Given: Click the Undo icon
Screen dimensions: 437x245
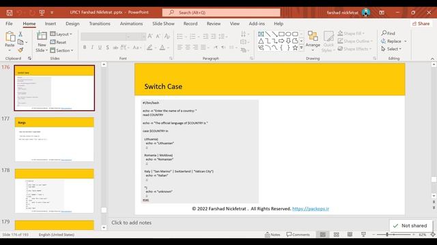Looking at the screenshot, I should [19, 12].
